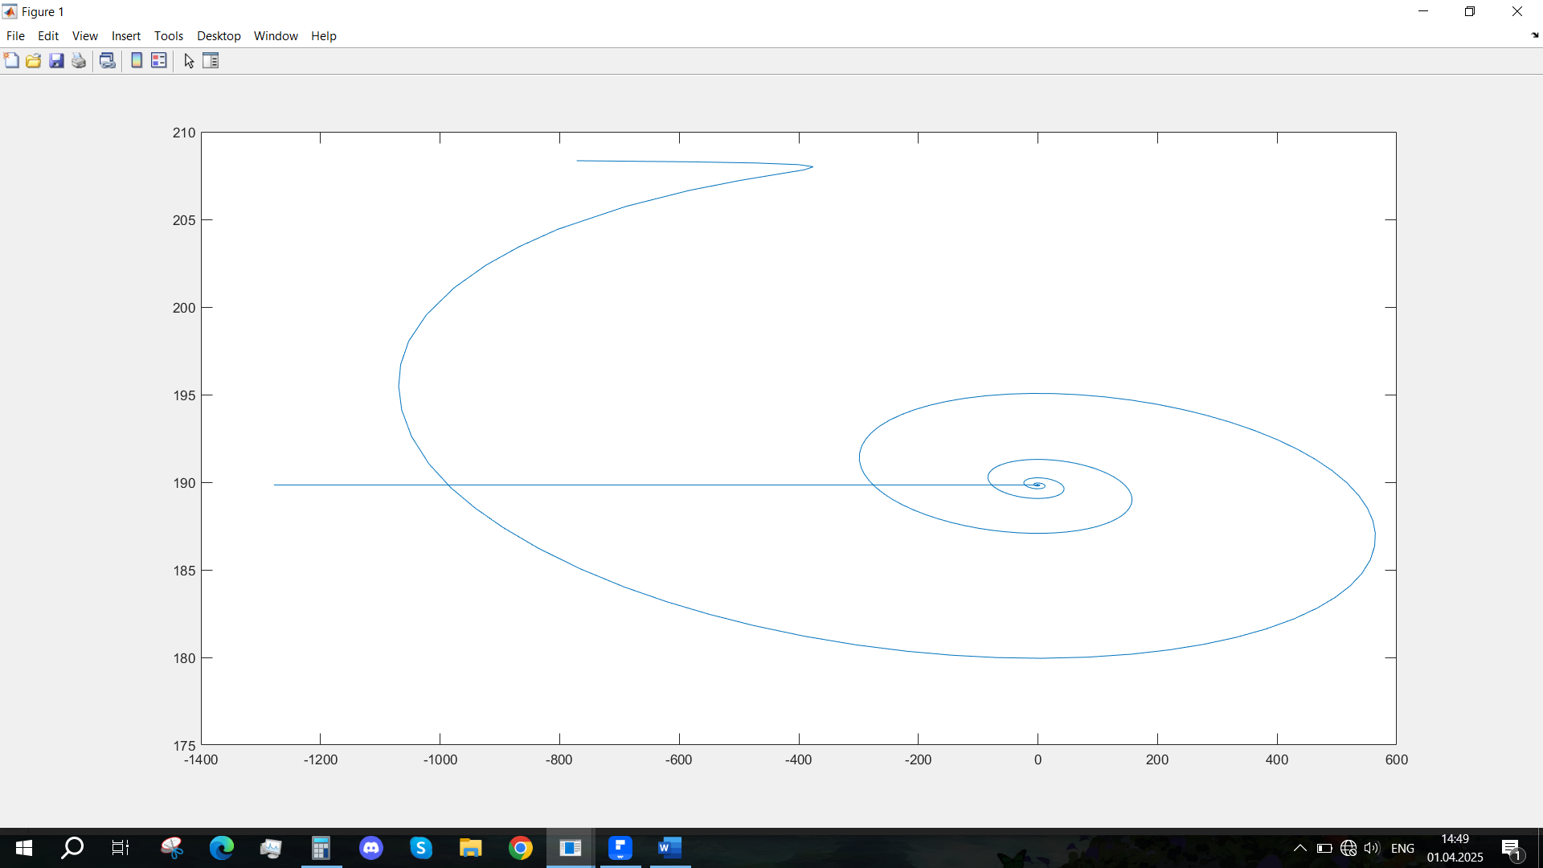Viewport: 1543px width, 868px height.
Task: Switch to Microsoft Word on the taskbar
Action: pyautogui.click(x=670, y=848)
